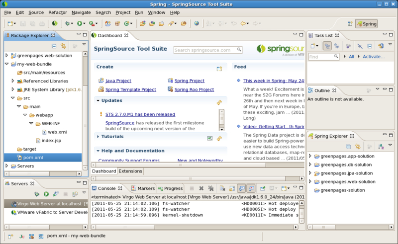
Task: Click JUnit icon in status bar
Action: (22, 237)
